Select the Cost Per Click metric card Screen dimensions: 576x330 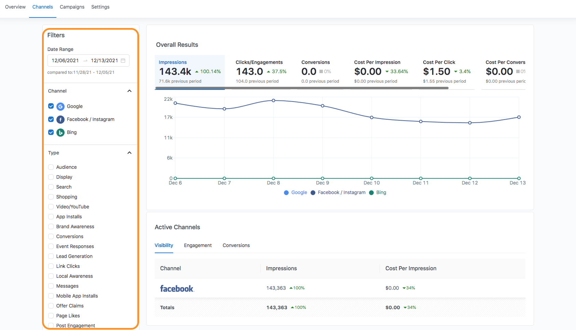click(447, 72)
